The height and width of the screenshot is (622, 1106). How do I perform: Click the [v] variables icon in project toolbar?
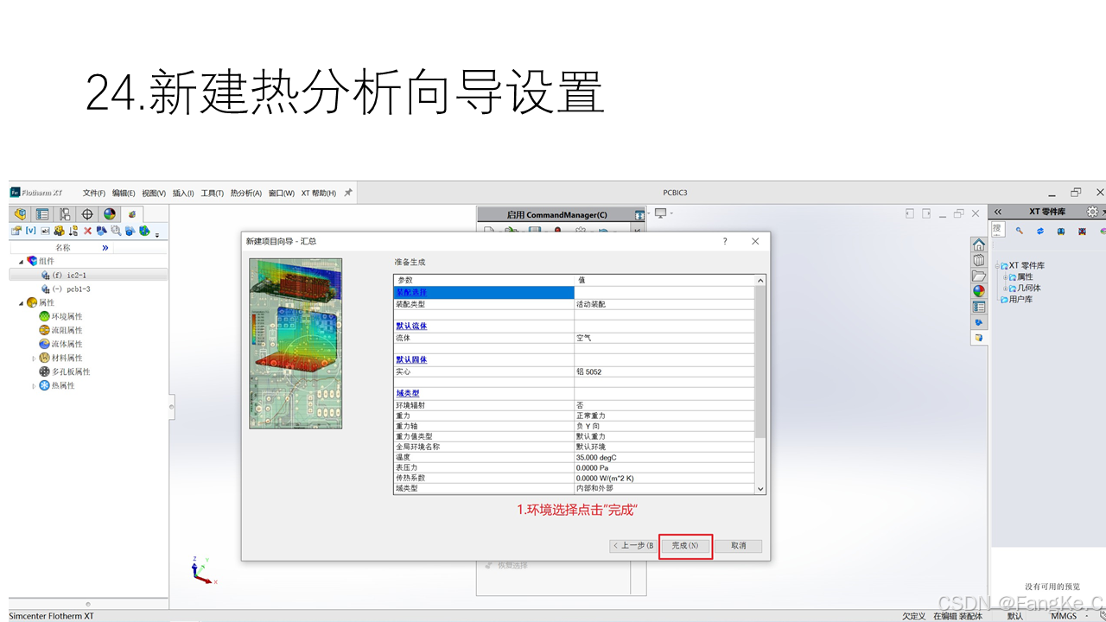(30, 232)
